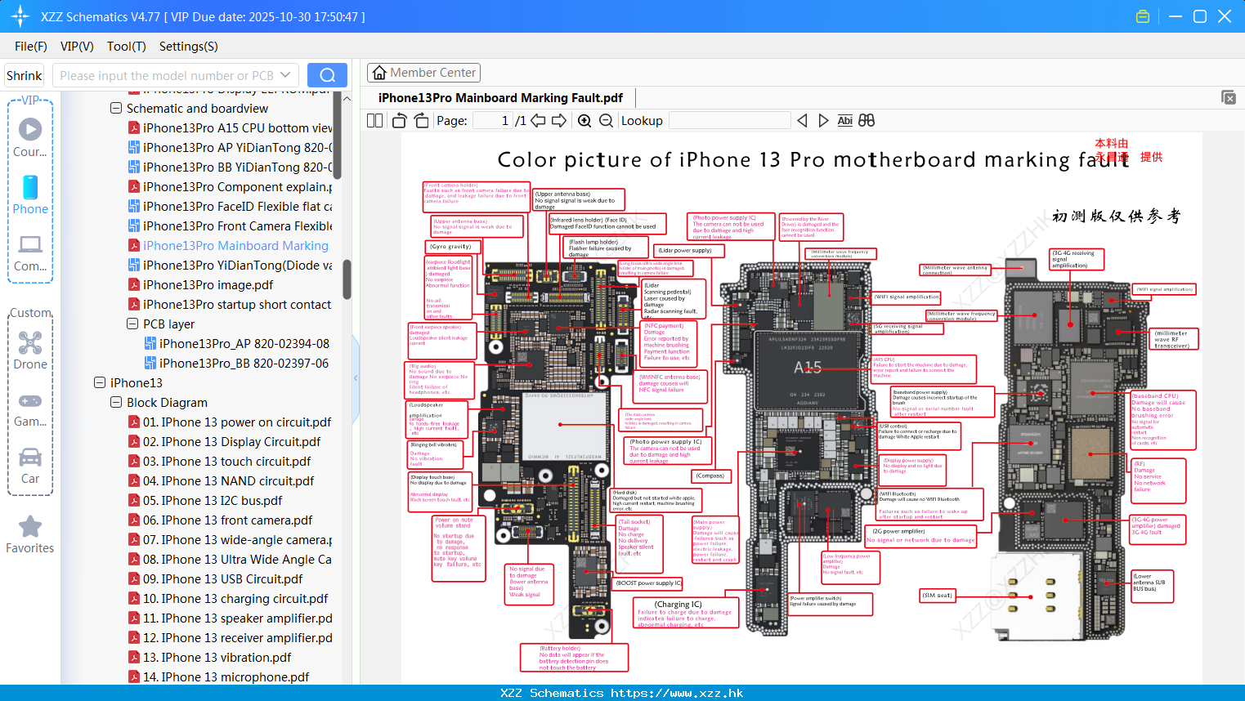The width and height of the screenshot is (1245, 701).
Task: Open the Courses sidebar icon
Action: 30,137
